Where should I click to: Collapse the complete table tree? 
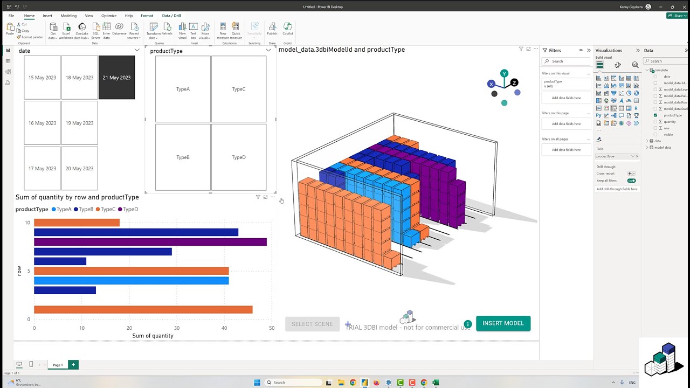[x=647, y=70]
